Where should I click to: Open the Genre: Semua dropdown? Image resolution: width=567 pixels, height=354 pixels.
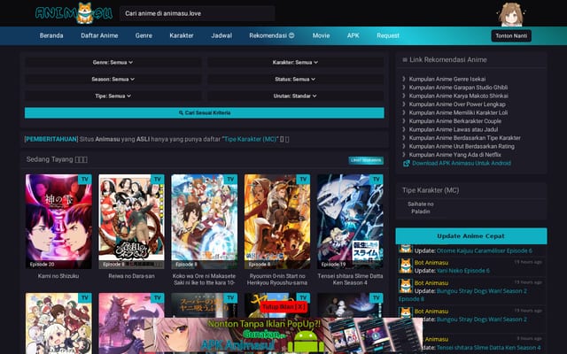[x=113, y=62]
